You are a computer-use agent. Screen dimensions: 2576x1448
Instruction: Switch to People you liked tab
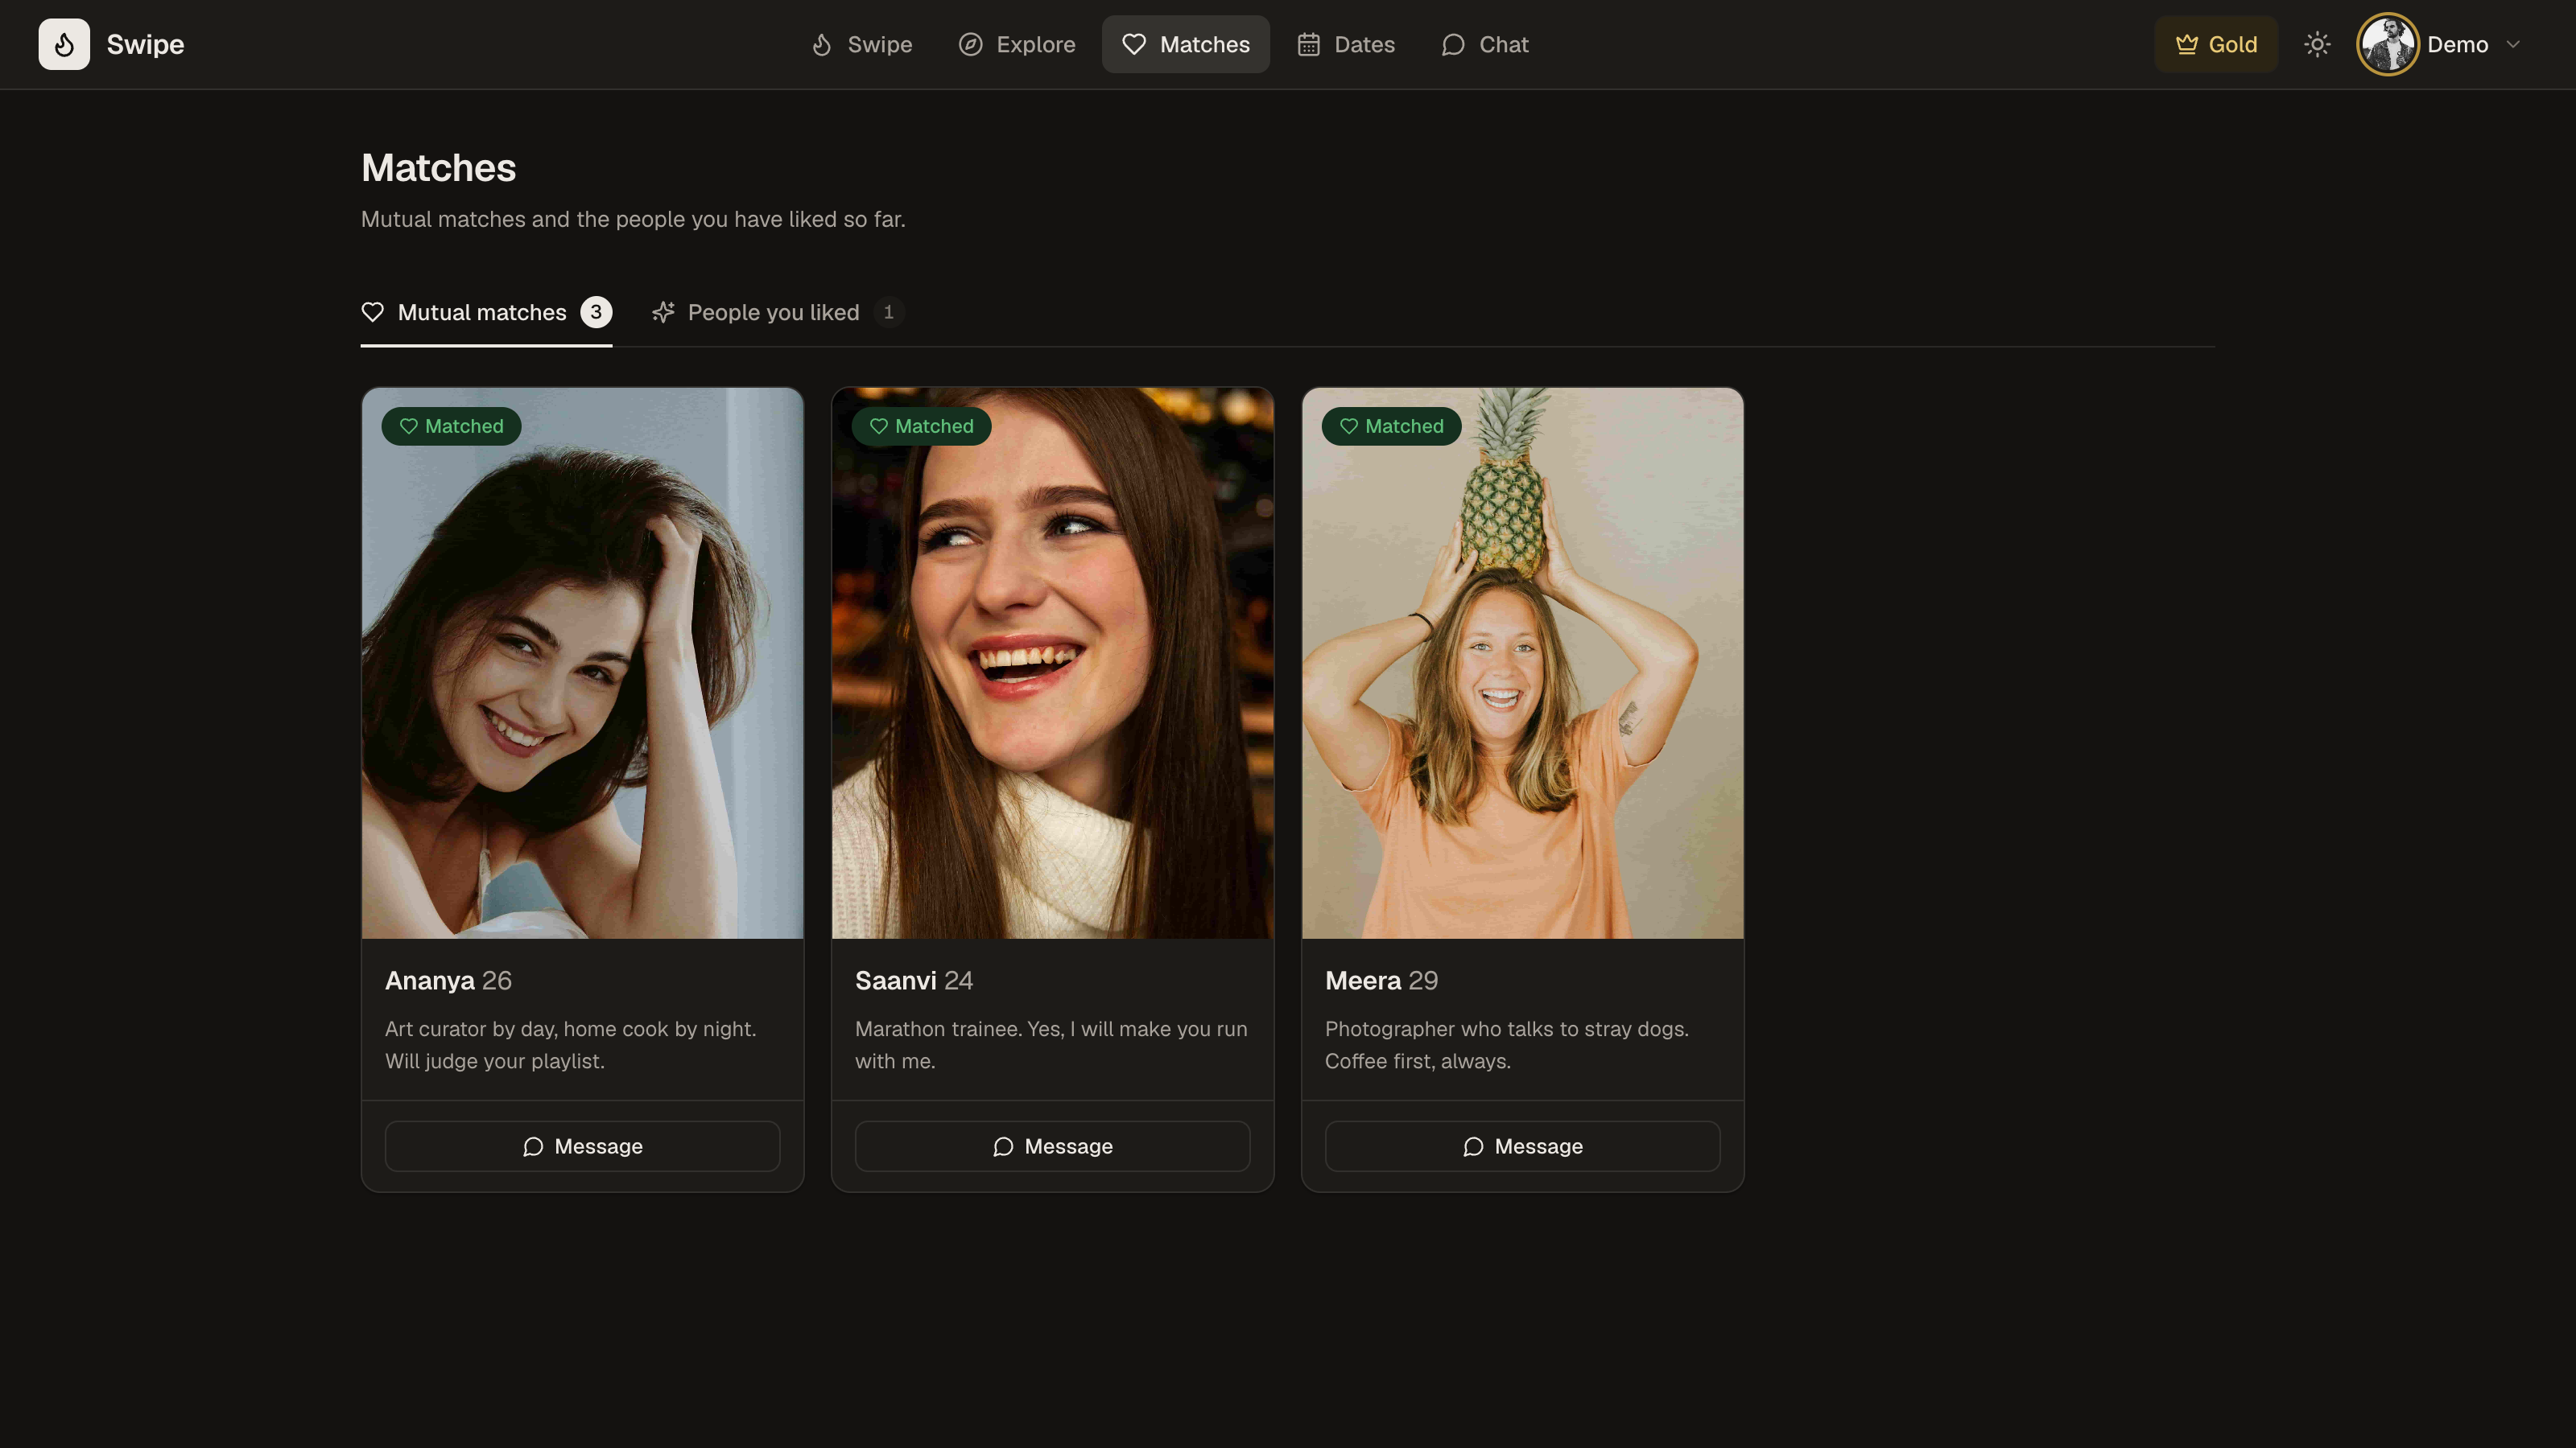click(778, 313)
